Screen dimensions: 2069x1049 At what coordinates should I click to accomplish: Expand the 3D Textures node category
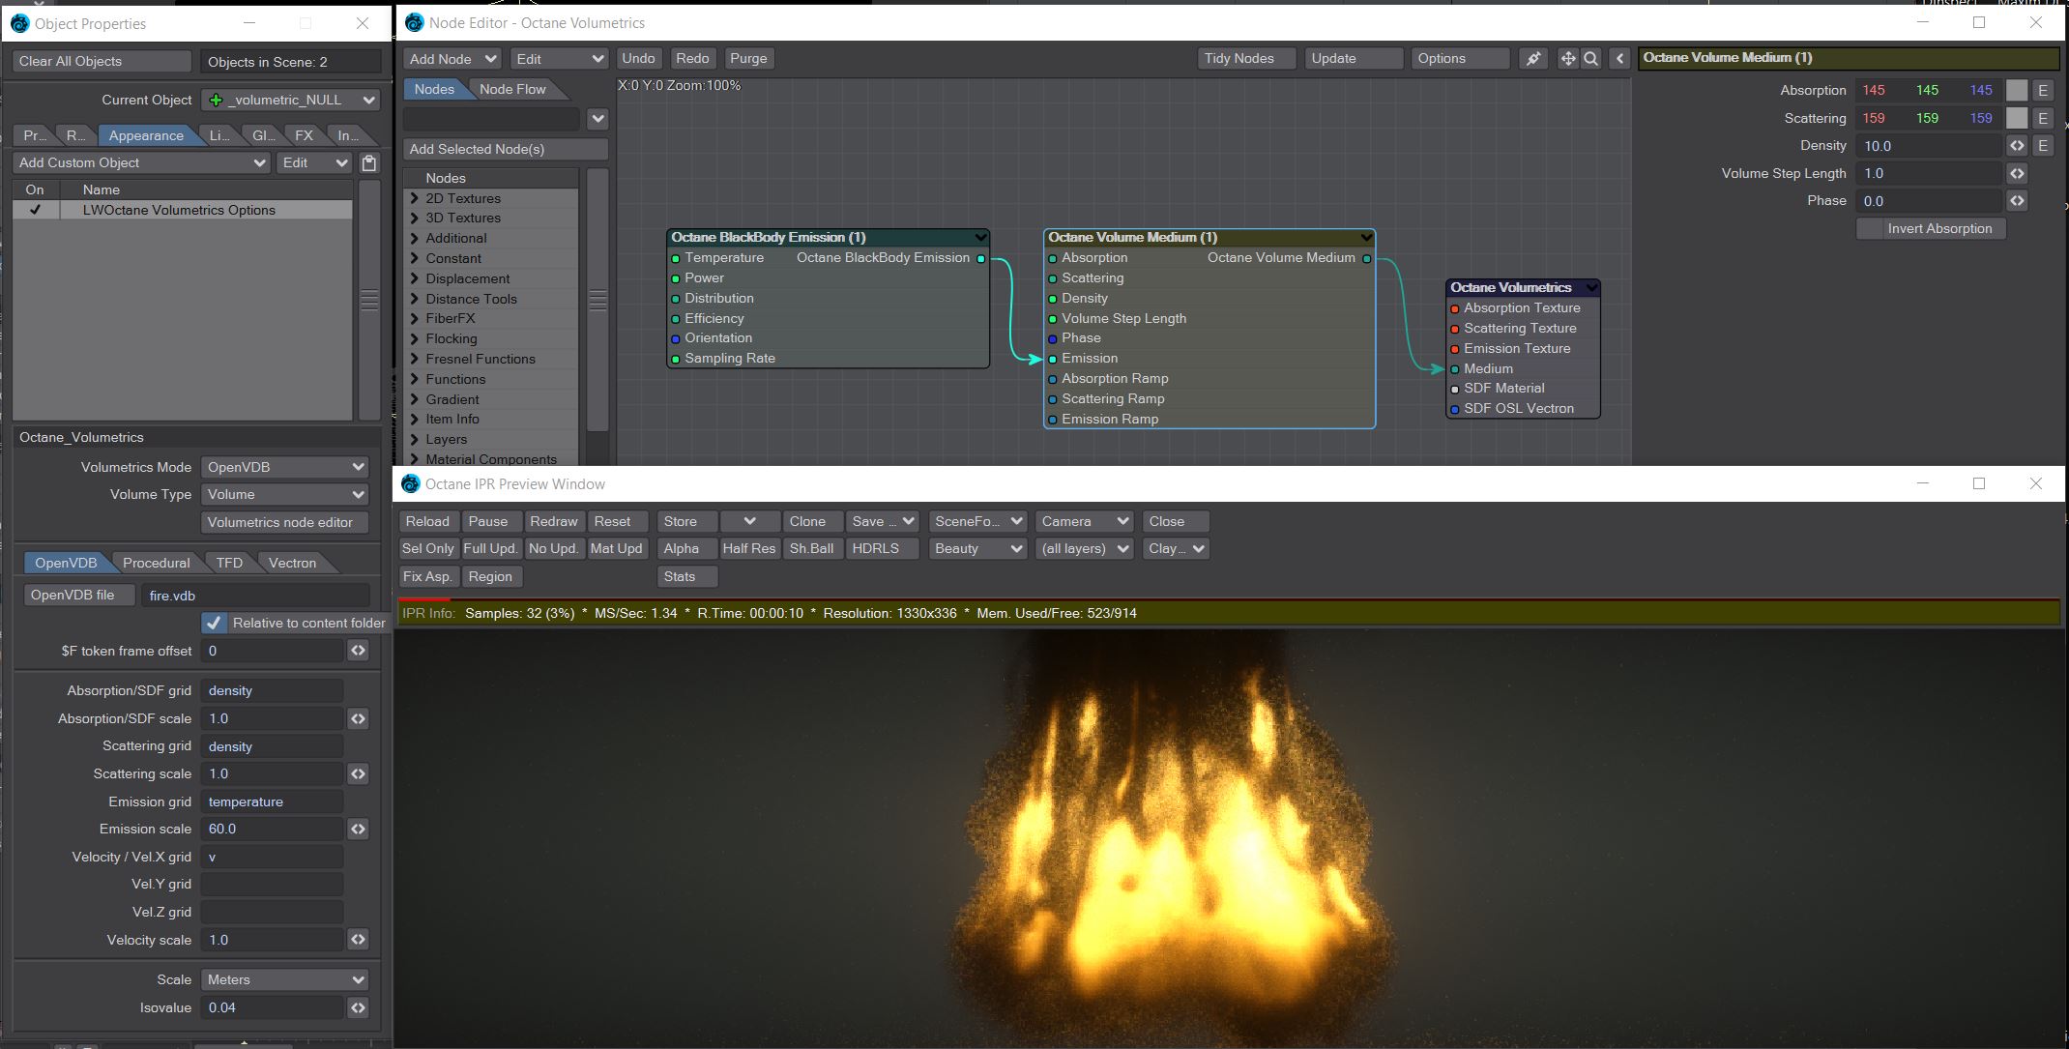pyautogui.click(x=415, y=219)
